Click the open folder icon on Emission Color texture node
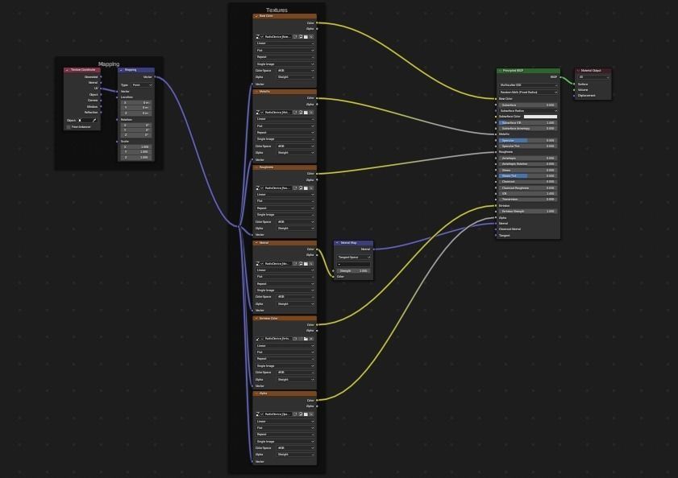678x478 pixels. pos(306,339)
